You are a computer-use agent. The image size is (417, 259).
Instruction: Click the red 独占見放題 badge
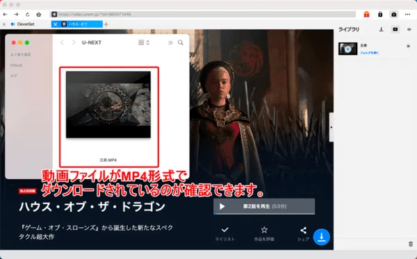click(x=27, y=191)
